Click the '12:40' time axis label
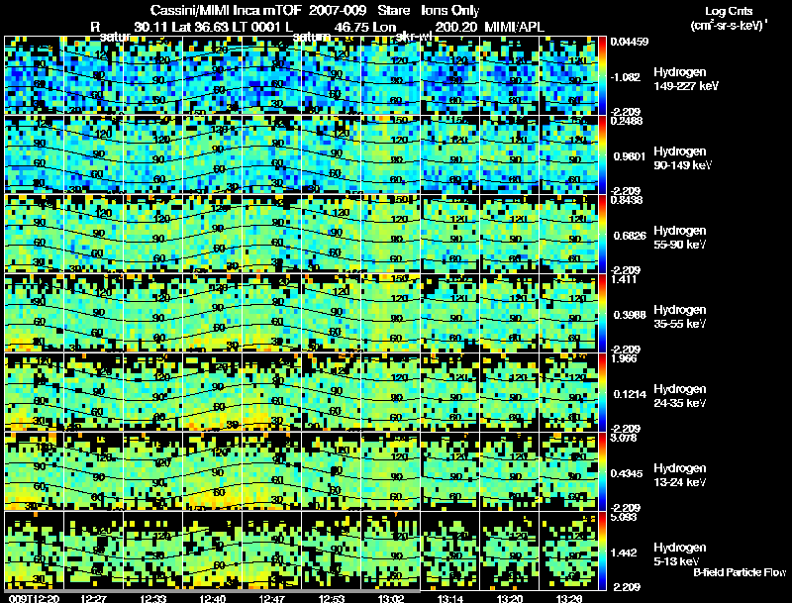 click(212, 598)
